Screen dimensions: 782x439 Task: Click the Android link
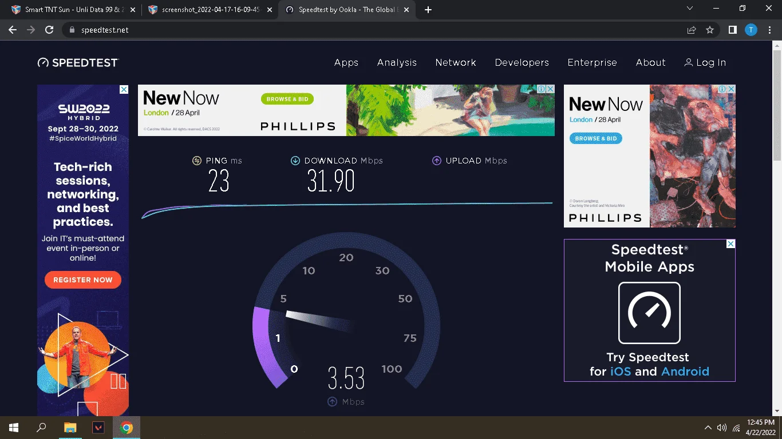(x=685, y=372)
